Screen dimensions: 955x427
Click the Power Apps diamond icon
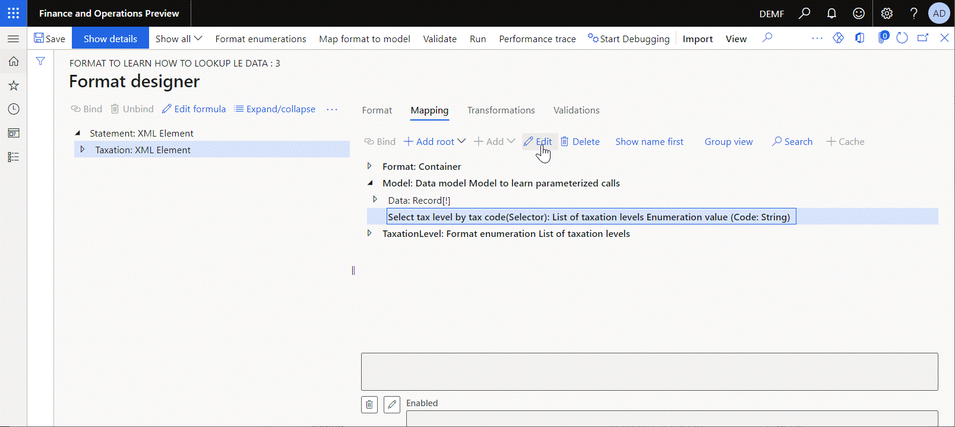click(838, 38)
